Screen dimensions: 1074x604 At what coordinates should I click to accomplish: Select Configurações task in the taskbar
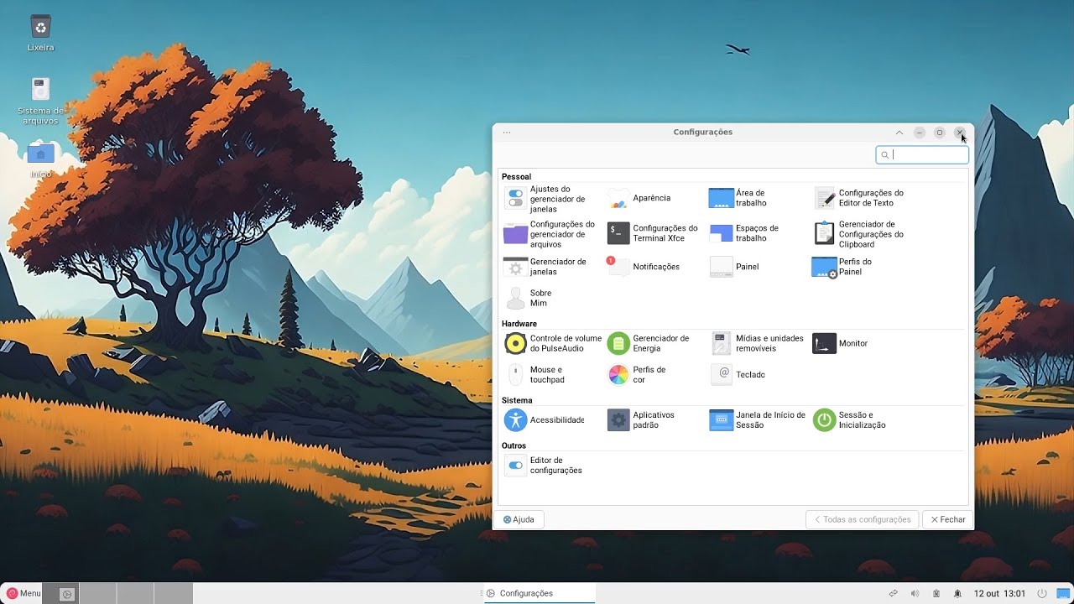[x=540, y=593]
